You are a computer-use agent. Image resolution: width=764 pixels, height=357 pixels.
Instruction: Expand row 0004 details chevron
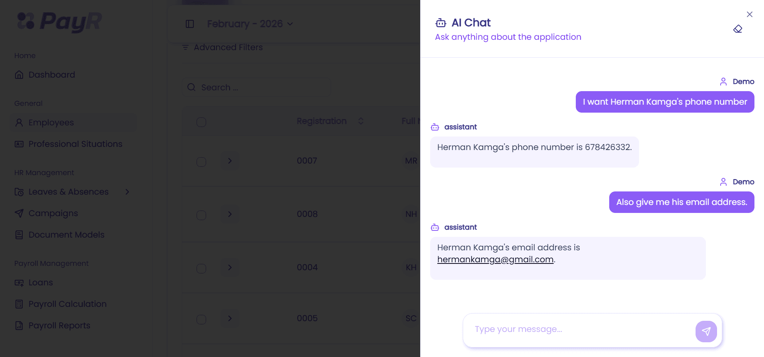[230, 267]
